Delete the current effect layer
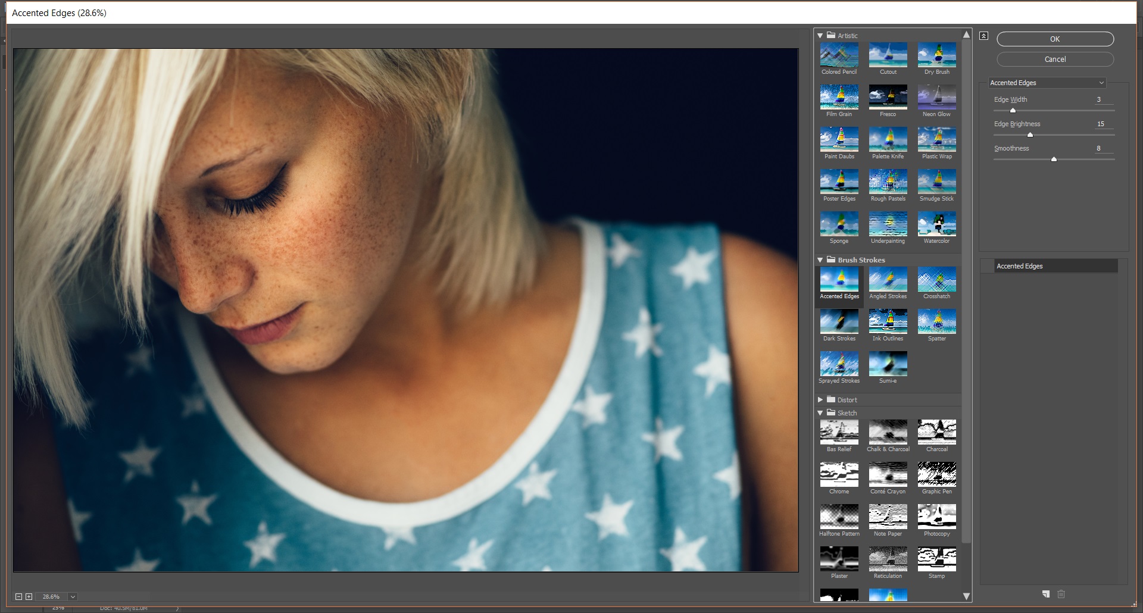This screenshot has width=1143, height=613. (1061, 594)
